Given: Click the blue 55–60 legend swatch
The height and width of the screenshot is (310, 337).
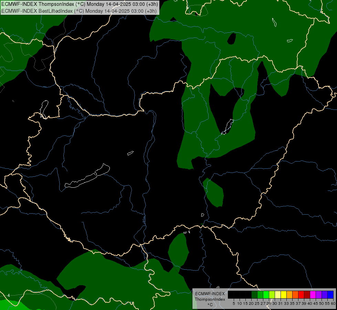Looking at the screenshot, I should (330, 294).
